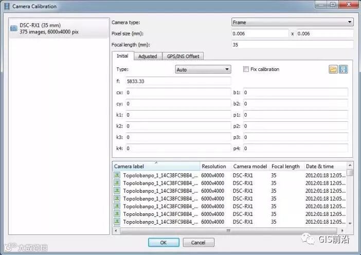Click the cx input field

click(x=178, y=93)
